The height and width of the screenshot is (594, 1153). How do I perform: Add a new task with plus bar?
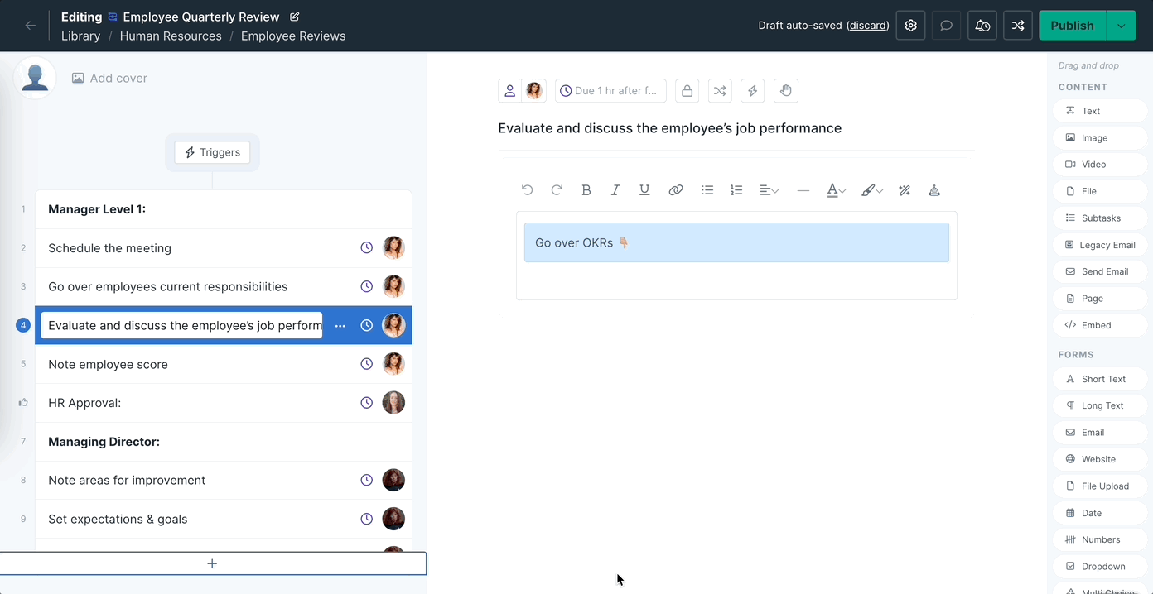click(212, 563)
